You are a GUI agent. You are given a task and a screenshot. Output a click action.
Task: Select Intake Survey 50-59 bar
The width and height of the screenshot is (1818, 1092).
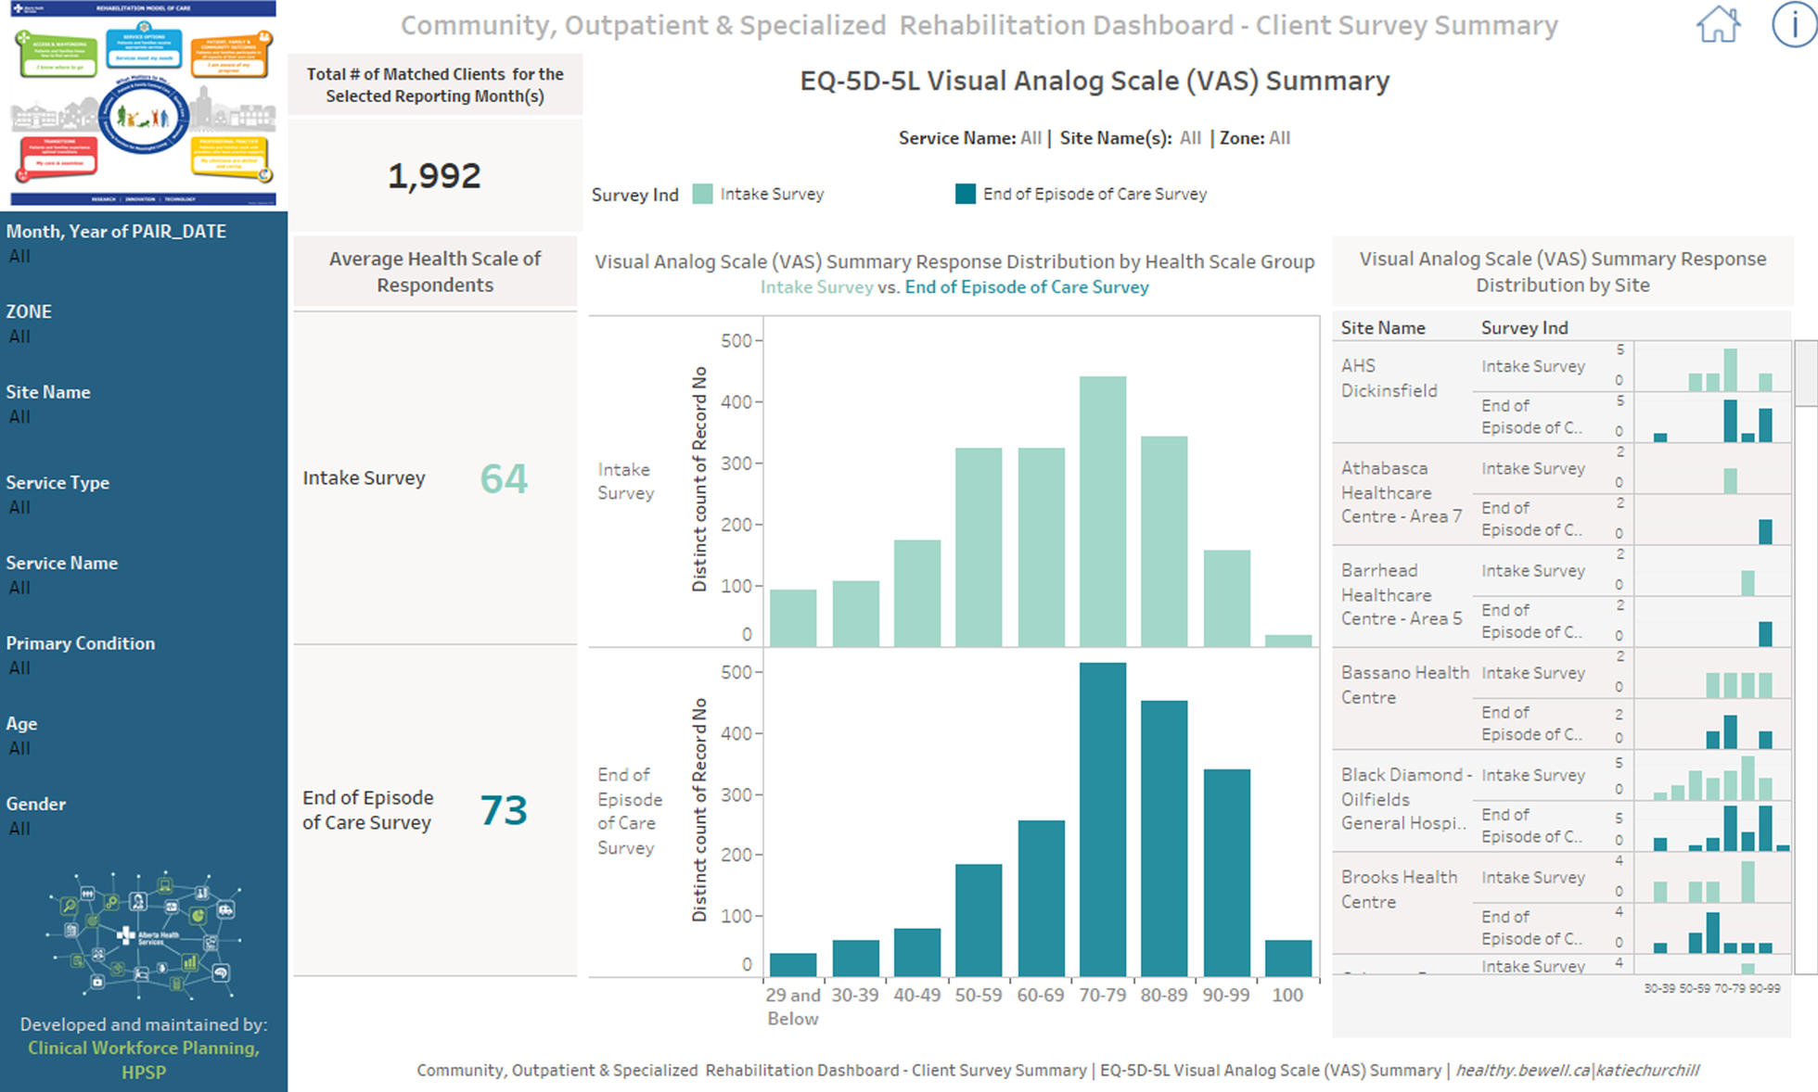coord(979,547)
